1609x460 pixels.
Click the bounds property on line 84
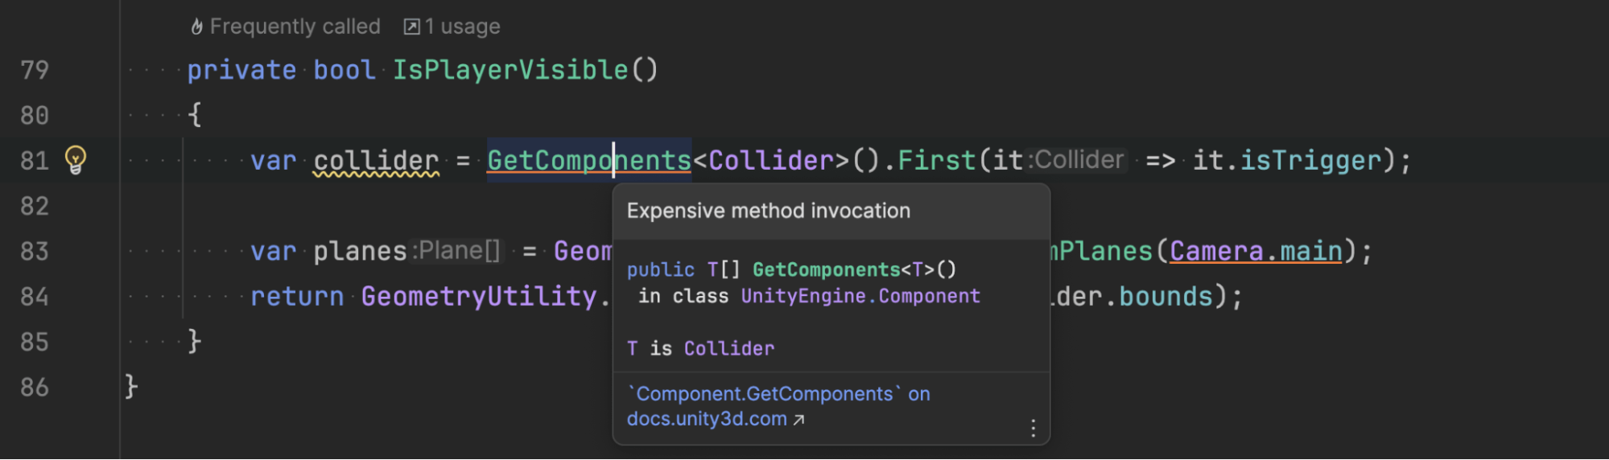pos(1165,296)
